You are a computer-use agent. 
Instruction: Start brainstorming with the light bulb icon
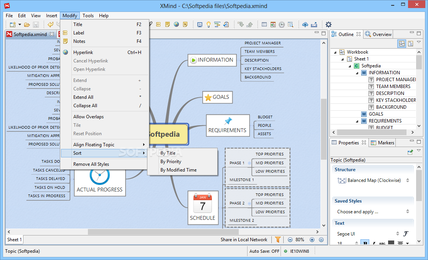click(x=208, y=25)
